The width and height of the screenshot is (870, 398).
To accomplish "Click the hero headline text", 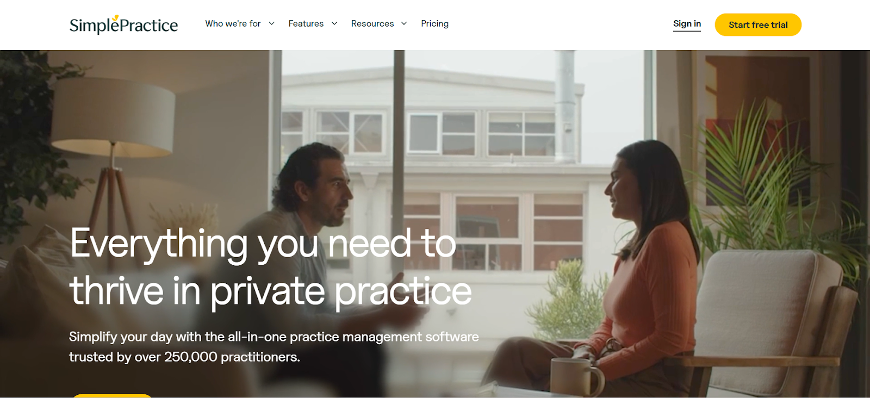I will [270, 266].
